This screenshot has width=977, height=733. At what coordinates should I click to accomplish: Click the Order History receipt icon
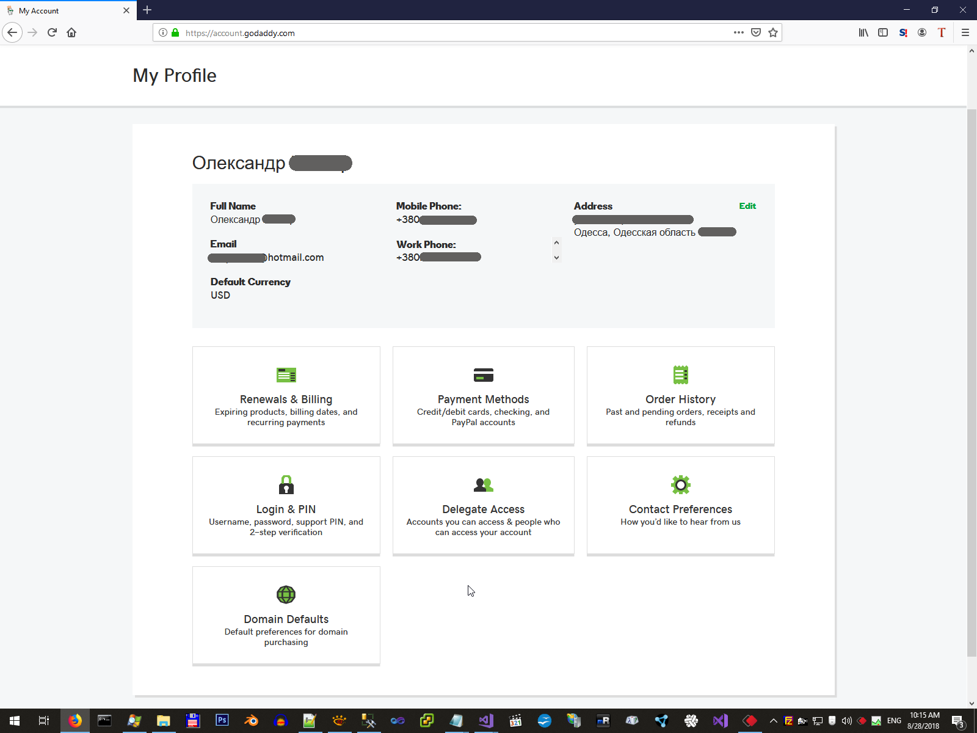click(x=681, y=374)
